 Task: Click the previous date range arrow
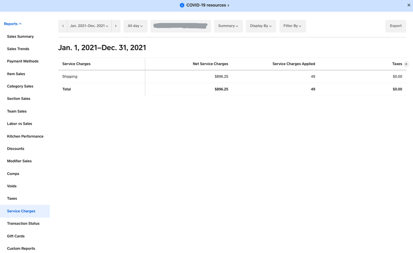[x=63, y=26]
